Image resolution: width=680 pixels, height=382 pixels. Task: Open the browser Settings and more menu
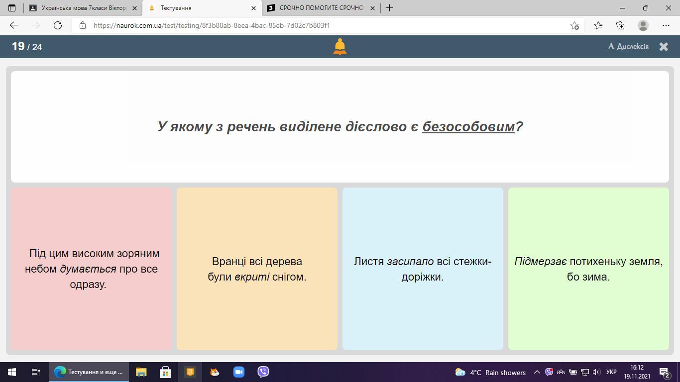coord(666,25)
